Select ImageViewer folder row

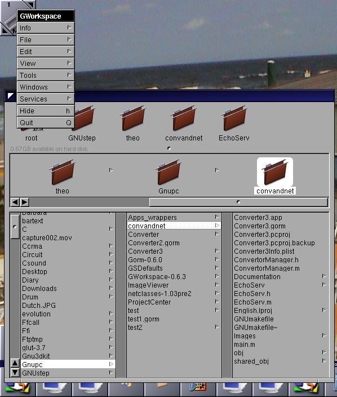pyautogui.click(x=174, y=285)
